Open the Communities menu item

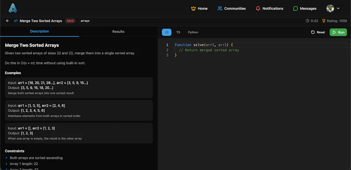(235, 8)
